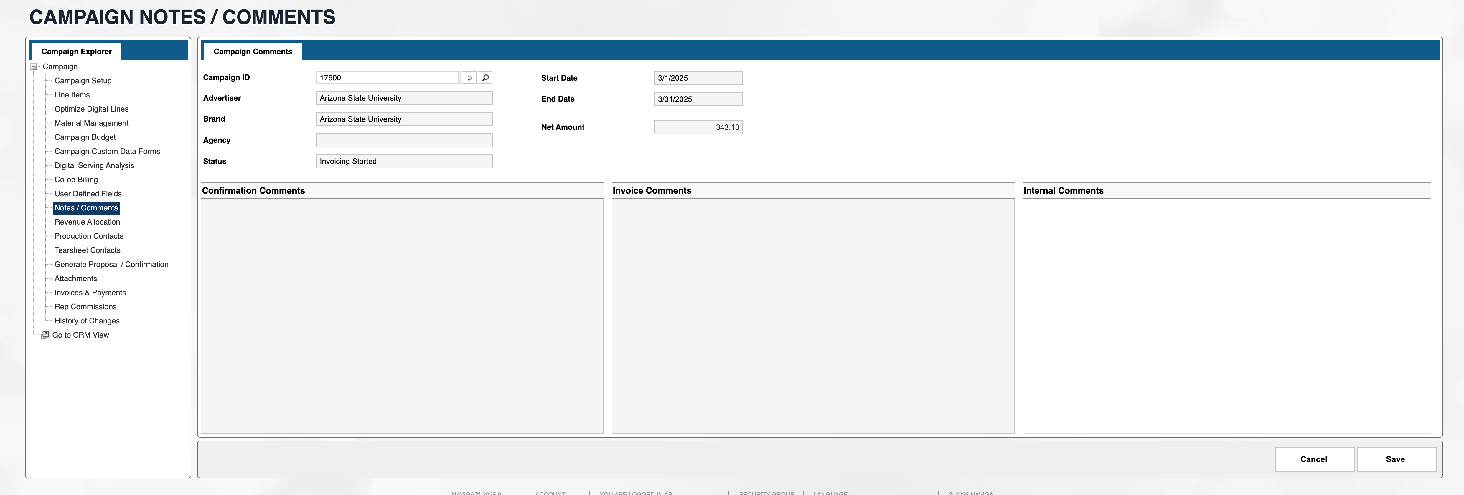Click the Campaign ID input field
1464x495 pixels.
[x=388, y=78]
